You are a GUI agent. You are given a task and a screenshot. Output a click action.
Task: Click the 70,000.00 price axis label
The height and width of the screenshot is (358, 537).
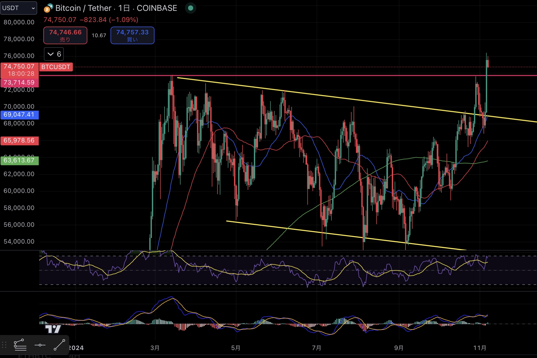(x=19, y=106)
